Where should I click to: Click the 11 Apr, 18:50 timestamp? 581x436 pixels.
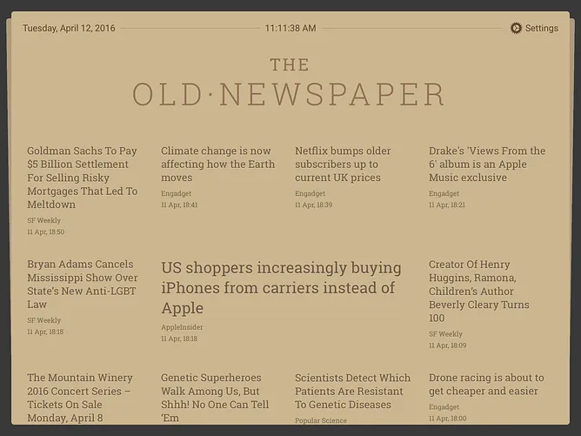(x=45, y=232)
